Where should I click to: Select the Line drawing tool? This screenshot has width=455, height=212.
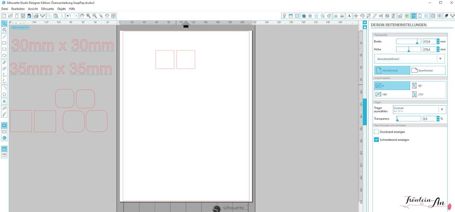coord(4,37)
